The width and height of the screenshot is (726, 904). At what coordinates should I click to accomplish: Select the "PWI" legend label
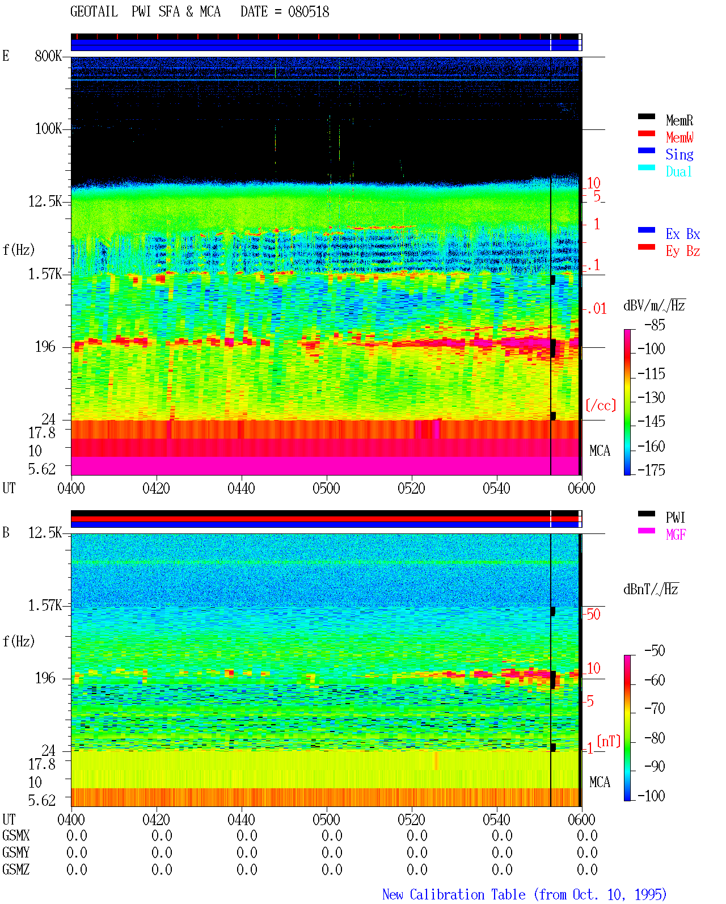[x=676, y=518]
